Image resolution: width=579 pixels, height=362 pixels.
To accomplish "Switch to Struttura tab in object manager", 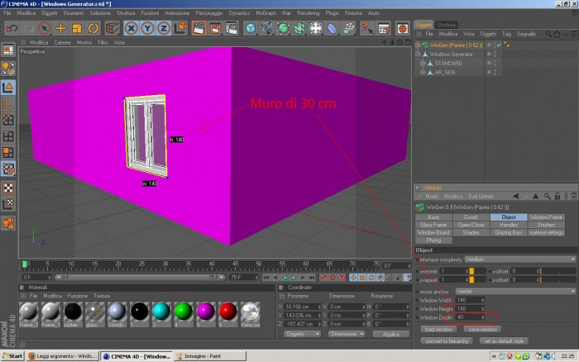I will click(446, 25).
